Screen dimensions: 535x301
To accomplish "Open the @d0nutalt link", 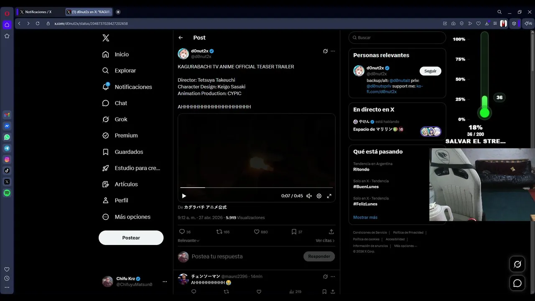I will click(x=400, y=80).
